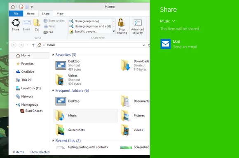239x158 pixels.
Task: Collapse the Frequent folders (6) group
Action: [53, 91]
